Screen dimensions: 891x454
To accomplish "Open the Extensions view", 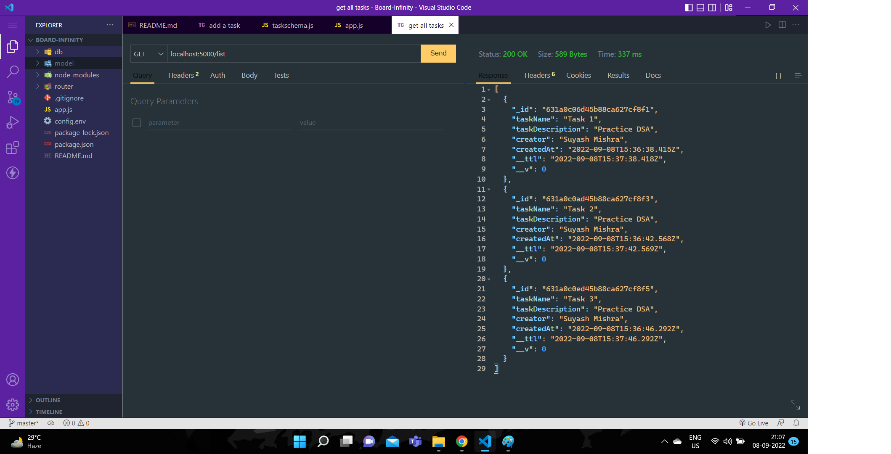I will tap(13, 148).
